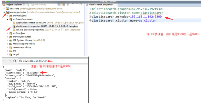
Task: Click the xxl-job-executor.properties file icon
Action: click(x=14, y=30)
